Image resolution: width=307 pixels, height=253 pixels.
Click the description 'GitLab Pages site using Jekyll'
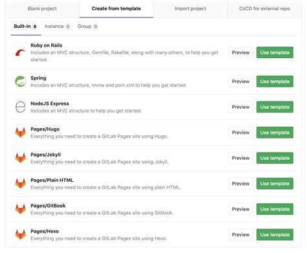click(x=100, y=162)
